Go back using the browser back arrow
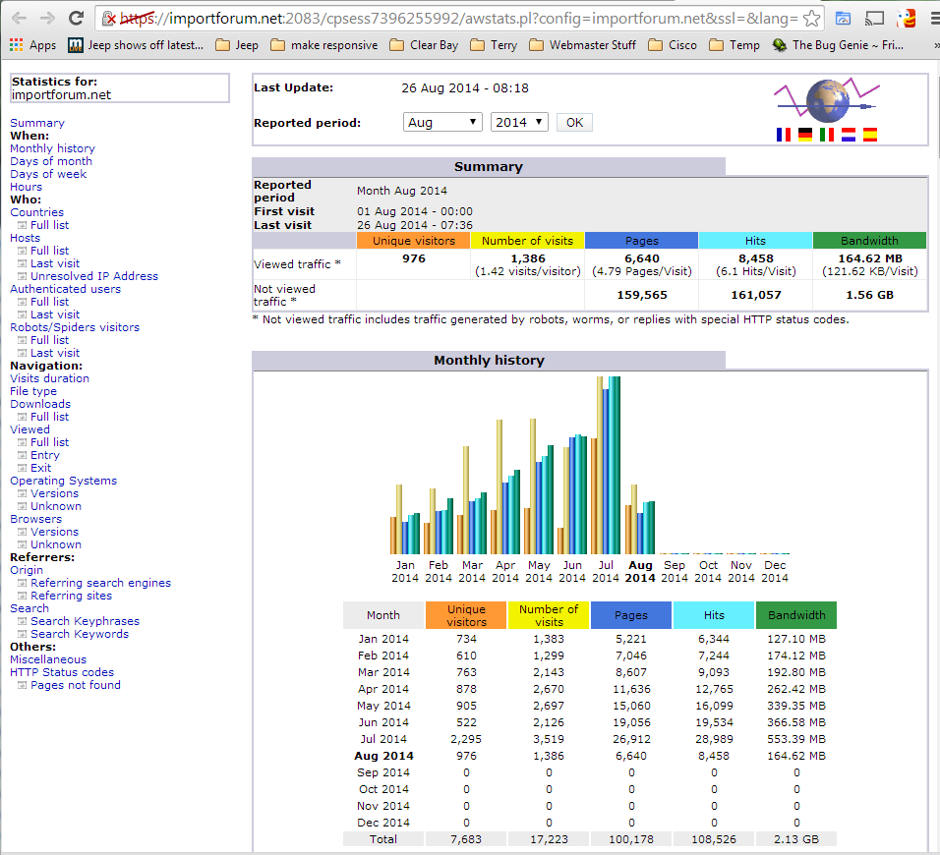This screenshot has width=940, height=855. [x=20, y=19]
